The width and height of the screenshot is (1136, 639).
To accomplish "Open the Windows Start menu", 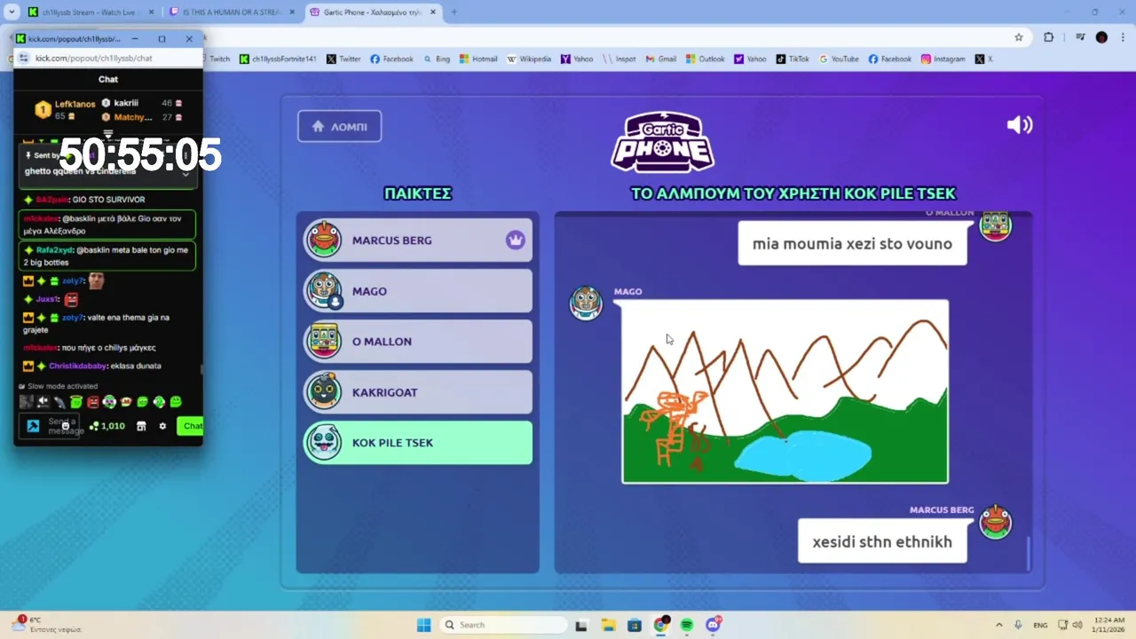I will pyautogui.click(x=424, y=625).
